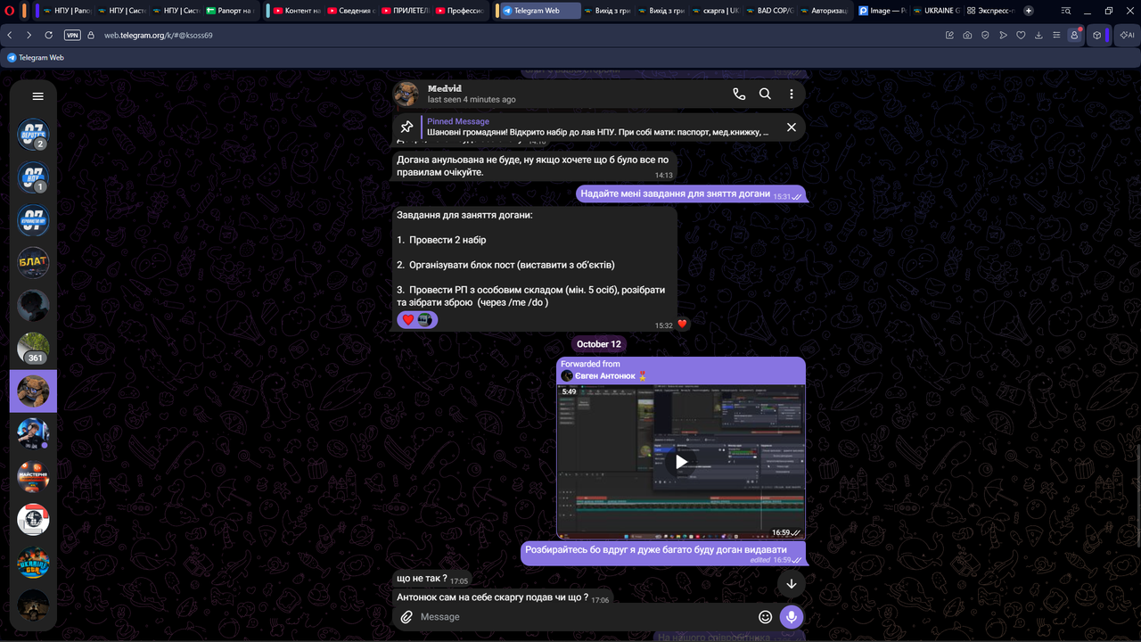Open Євген Антонюк forwarded sender profile
Viewport: 1141px width, 642px height.
(604, 375)
